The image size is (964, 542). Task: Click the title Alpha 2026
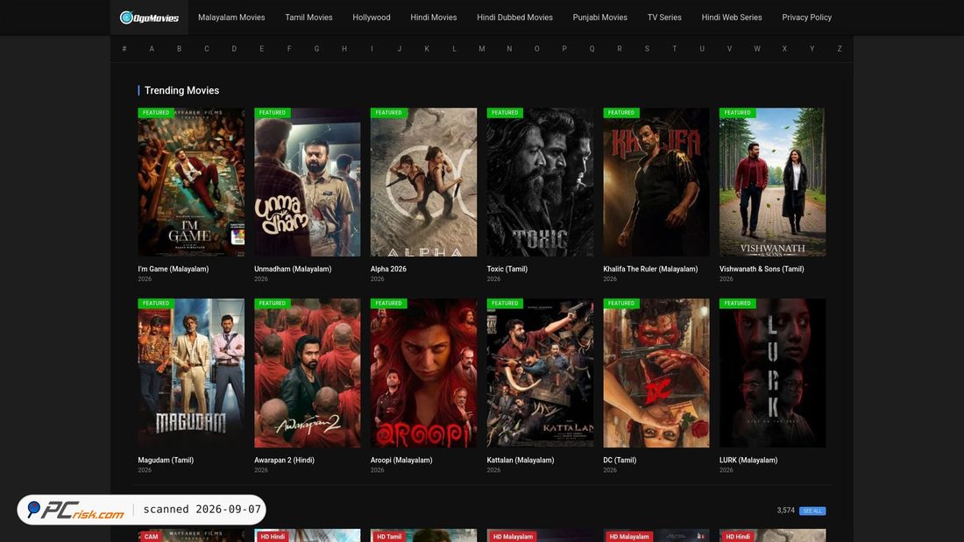pos(388,269)
